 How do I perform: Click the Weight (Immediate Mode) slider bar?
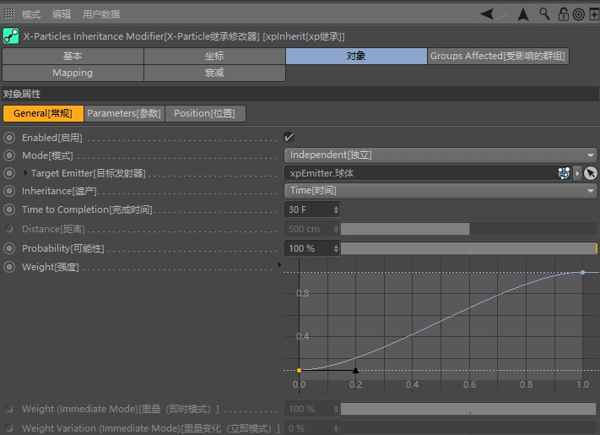[468, 409]
